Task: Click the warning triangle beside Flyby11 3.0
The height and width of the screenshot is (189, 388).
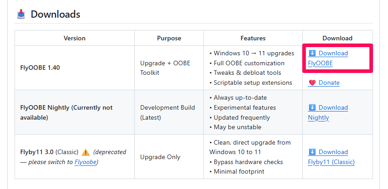Action: coord(86,152)
